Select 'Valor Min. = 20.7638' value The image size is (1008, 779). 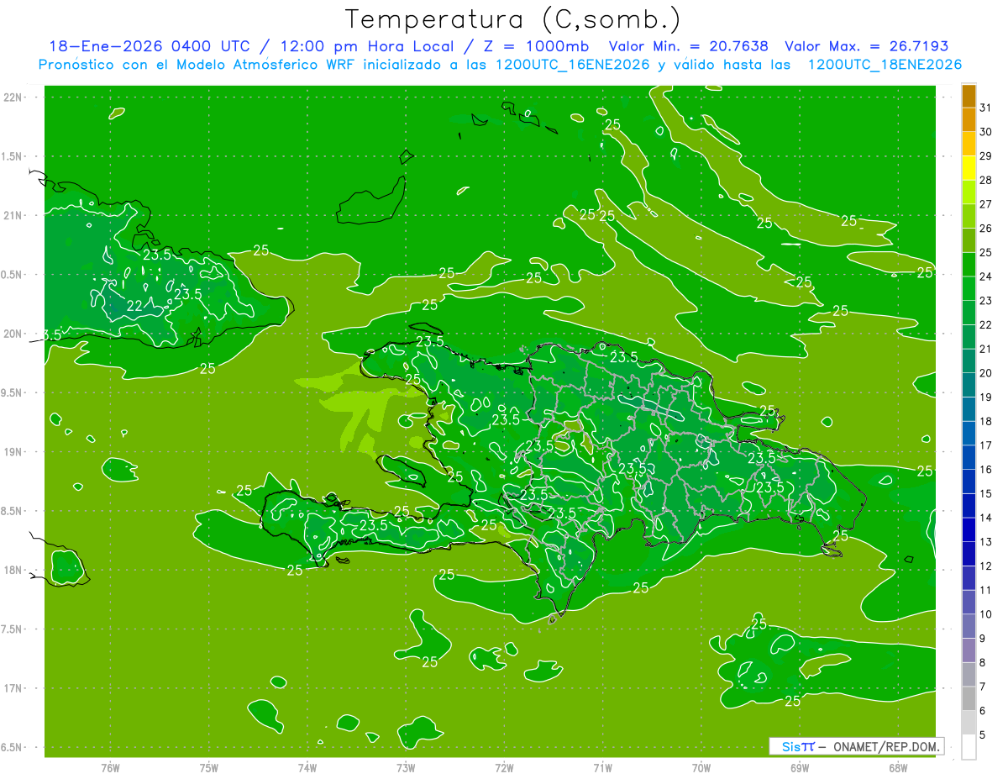(689, 46)
